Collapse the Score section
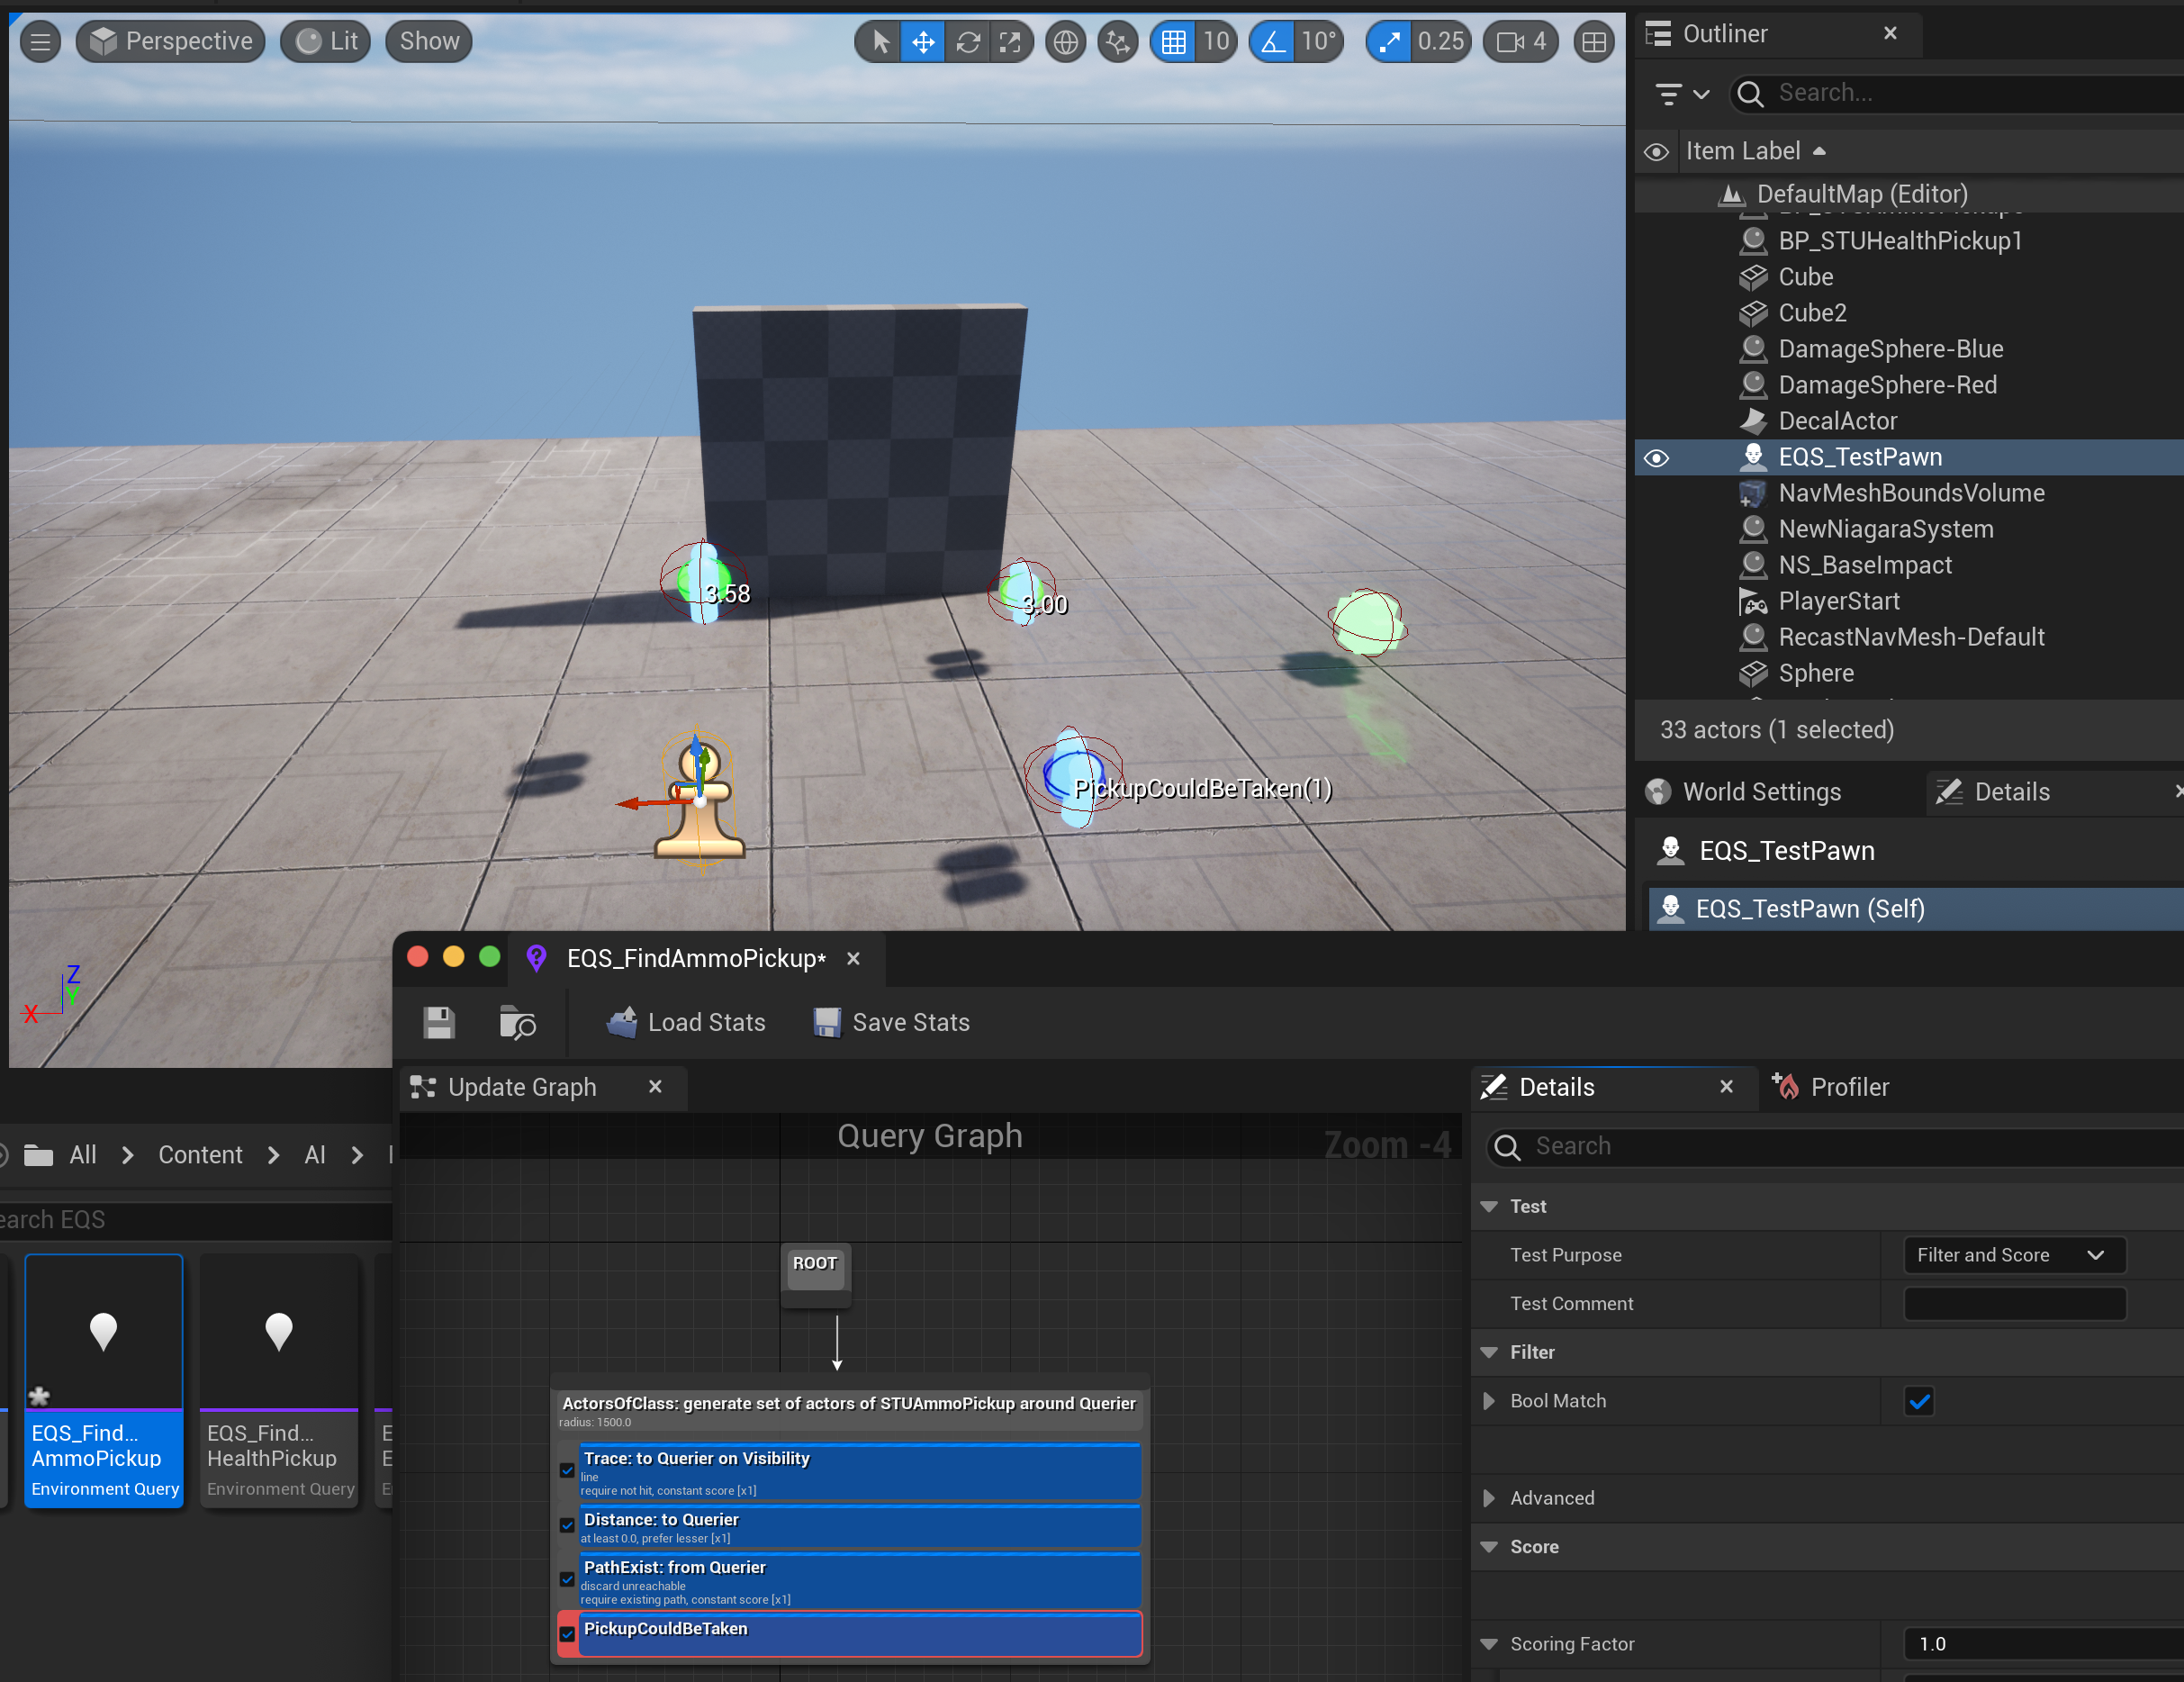 tap(1489, 1547)
